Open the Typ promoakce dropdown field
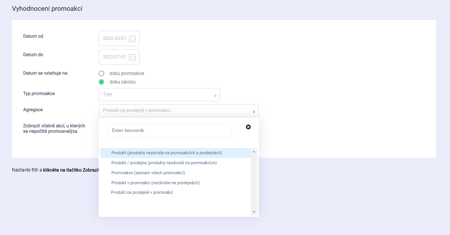Image resolution: width=450 pixels, height=235 pixels. 159,95
